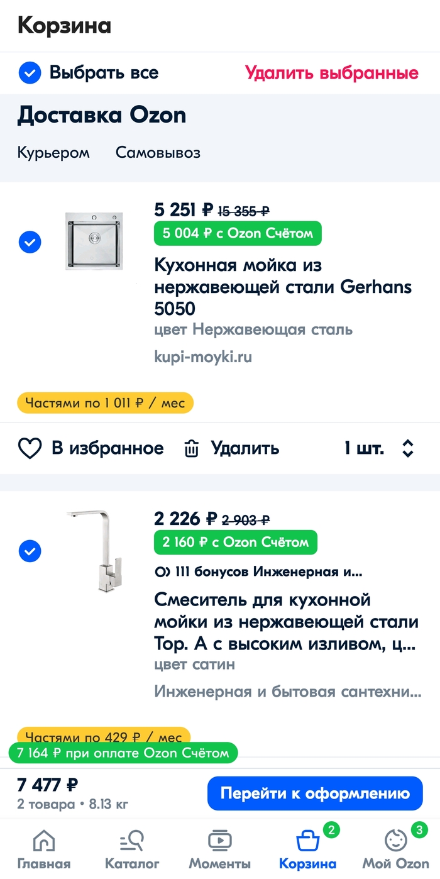Viewport: 440px width, 879px height.
Task: Tap the kupi-moyki.ru seller link
Action: [x=203, y=357]
